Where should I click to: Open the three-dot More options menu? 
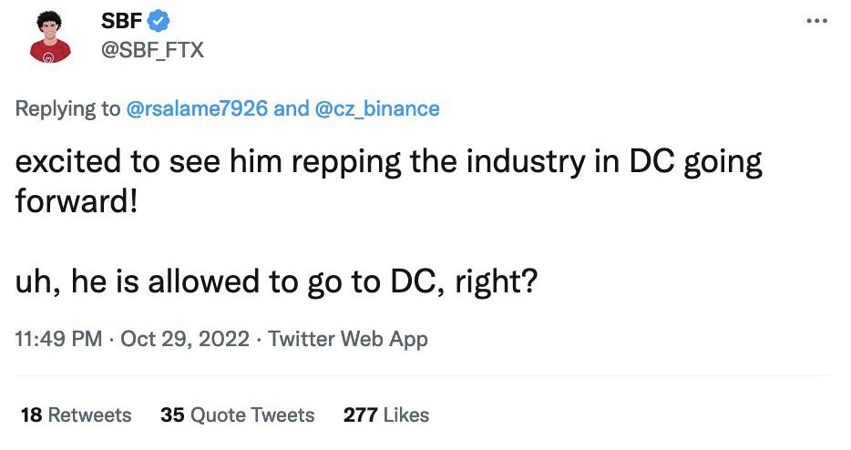(816, 21)
